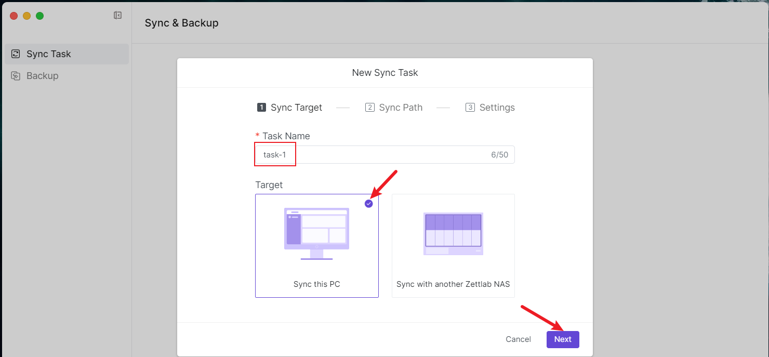
Task: Collapse the sidebar using the panel icon
Action: tap(117, 16)
